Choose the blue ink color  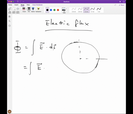tap(51, 10)
